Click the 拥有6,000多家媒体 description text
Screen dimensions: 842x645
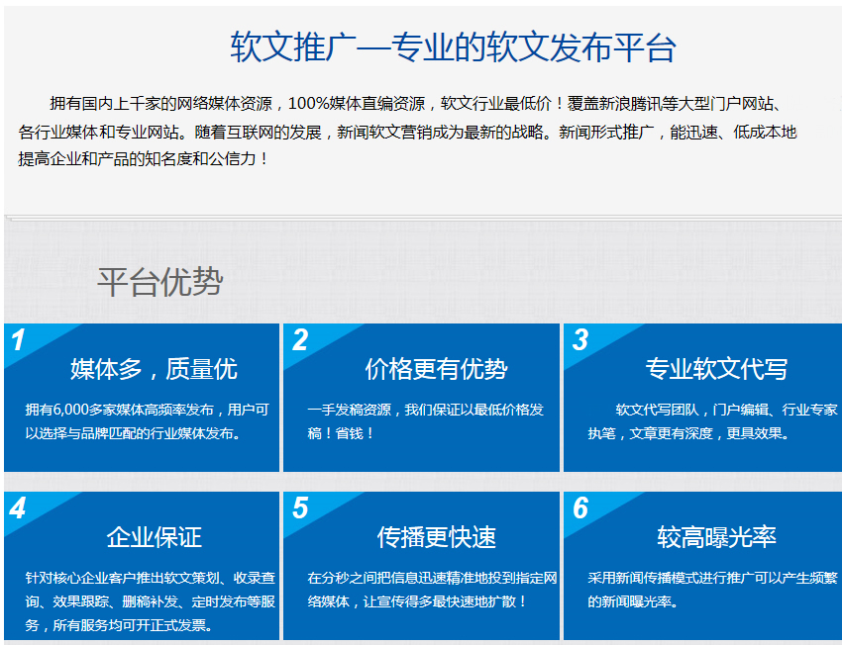tap(147, 420)
